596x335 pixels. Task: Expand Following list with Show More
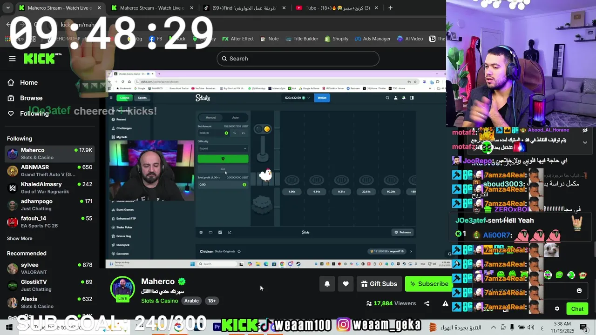20,238
